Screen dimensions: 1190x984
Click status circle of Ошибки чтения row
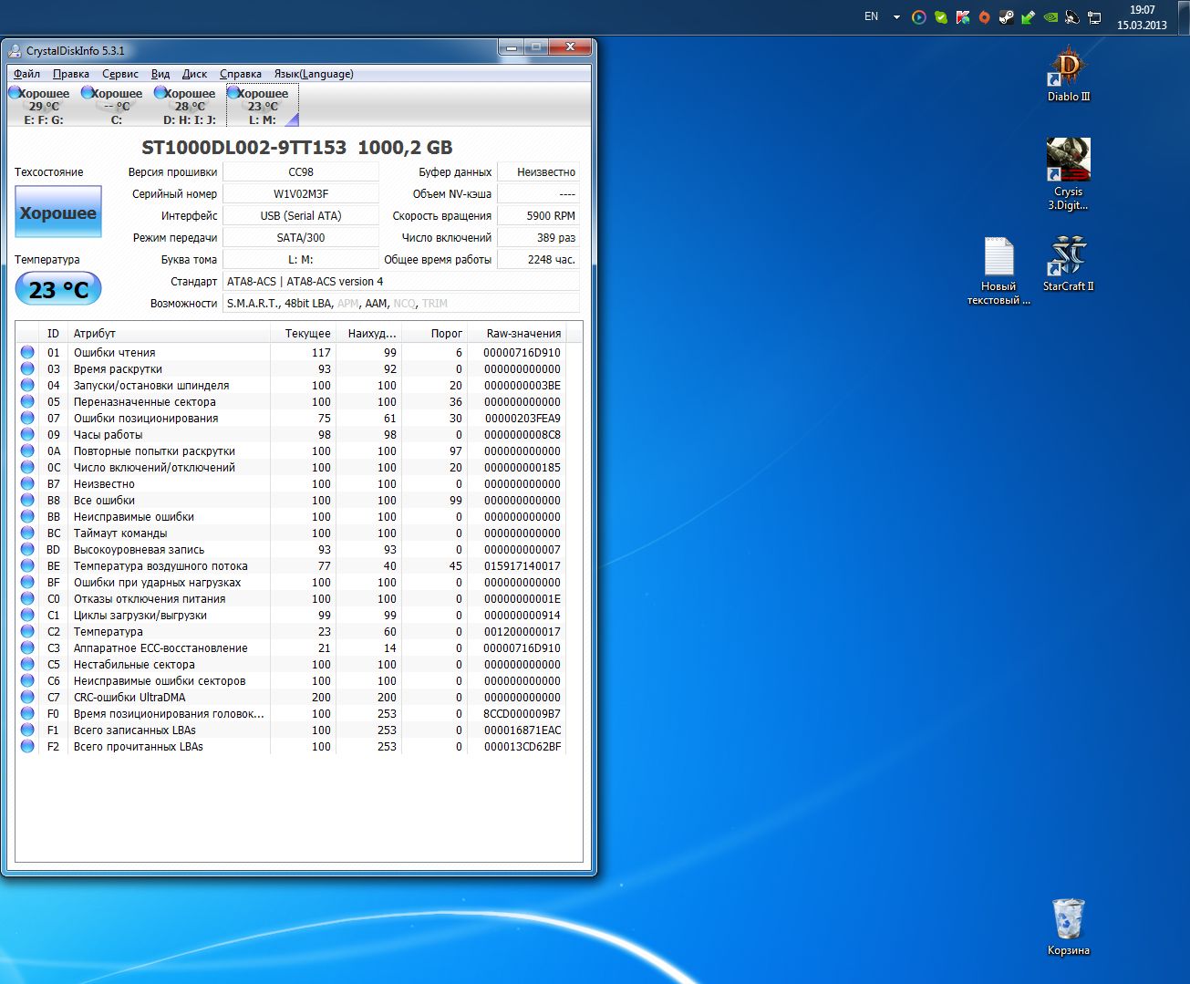pos(27,352)
